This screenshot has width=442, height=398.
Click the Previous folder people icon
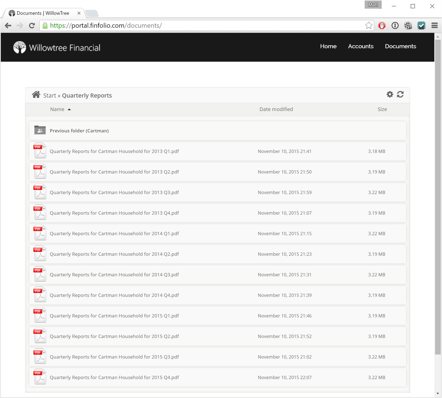pyautogui.click(x=40, y=130)
